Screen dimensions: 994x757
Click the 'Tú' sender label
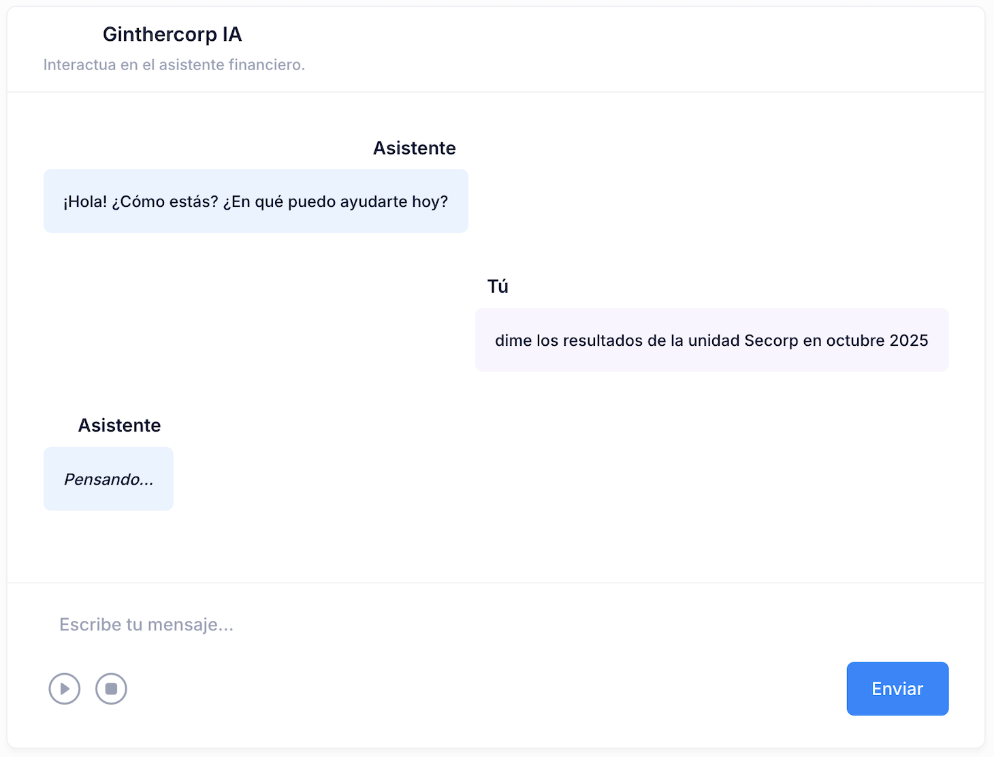(498, 286)
